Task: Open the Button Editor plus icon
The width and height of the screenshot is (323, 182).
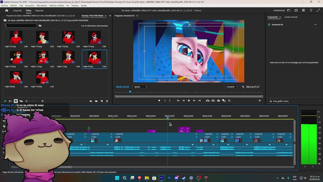Action: 260,101
